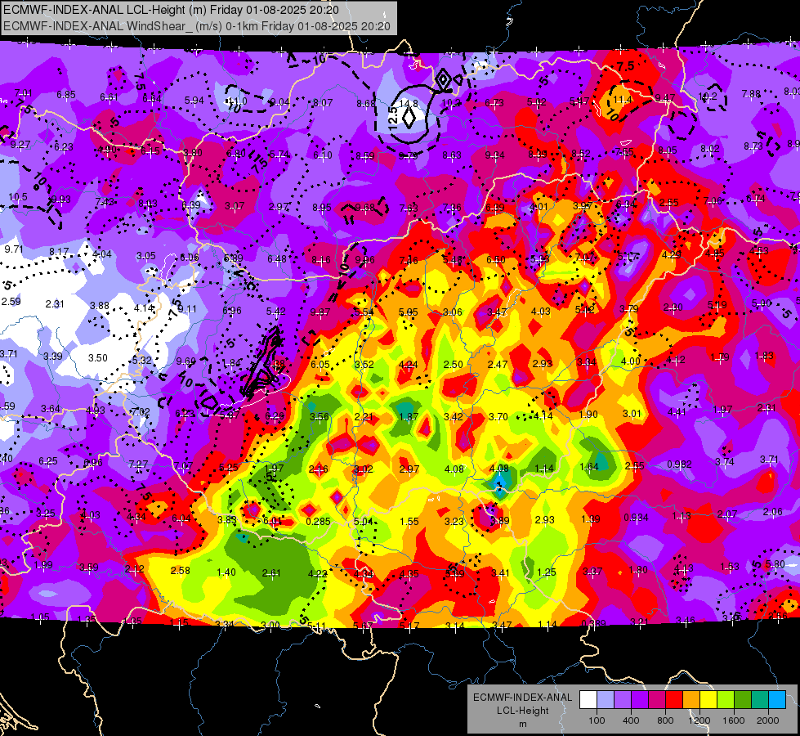This screenshot has height=736, width=800.
Task: Click the 12.5 contour label
Action: 393,118
